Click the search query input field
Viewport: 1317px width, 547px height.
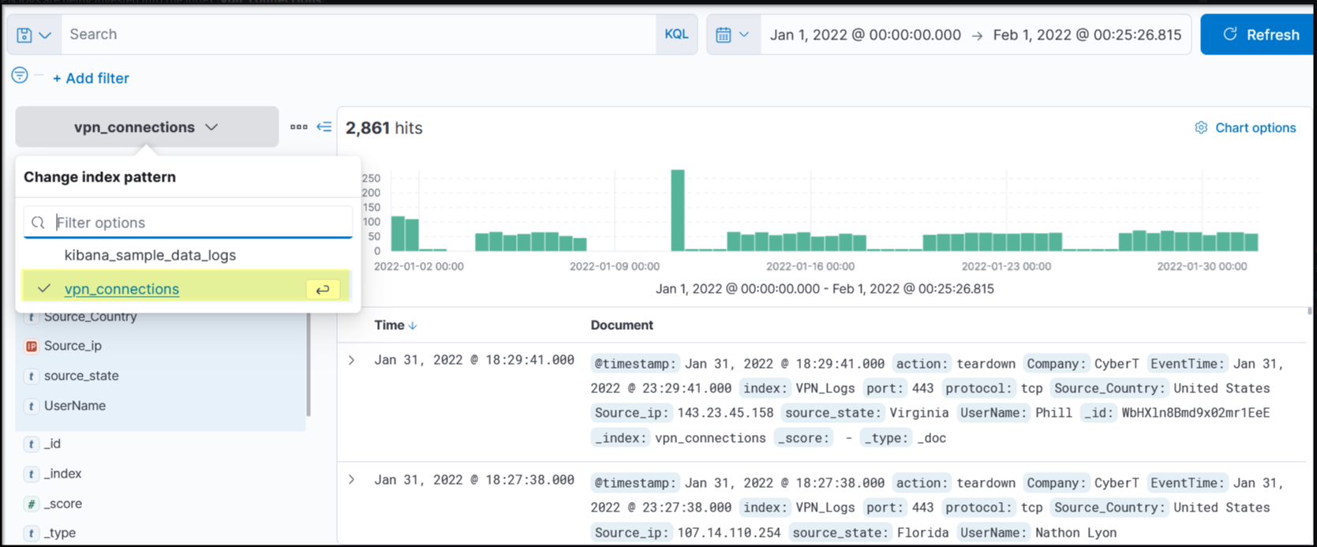359,35
